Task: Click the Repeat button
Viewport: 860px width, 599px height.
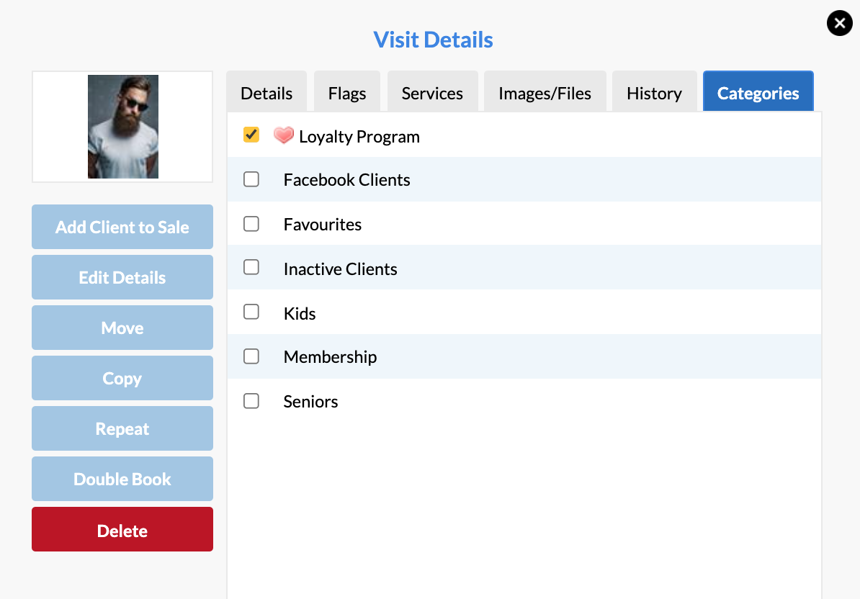Action: coord(122,428)
